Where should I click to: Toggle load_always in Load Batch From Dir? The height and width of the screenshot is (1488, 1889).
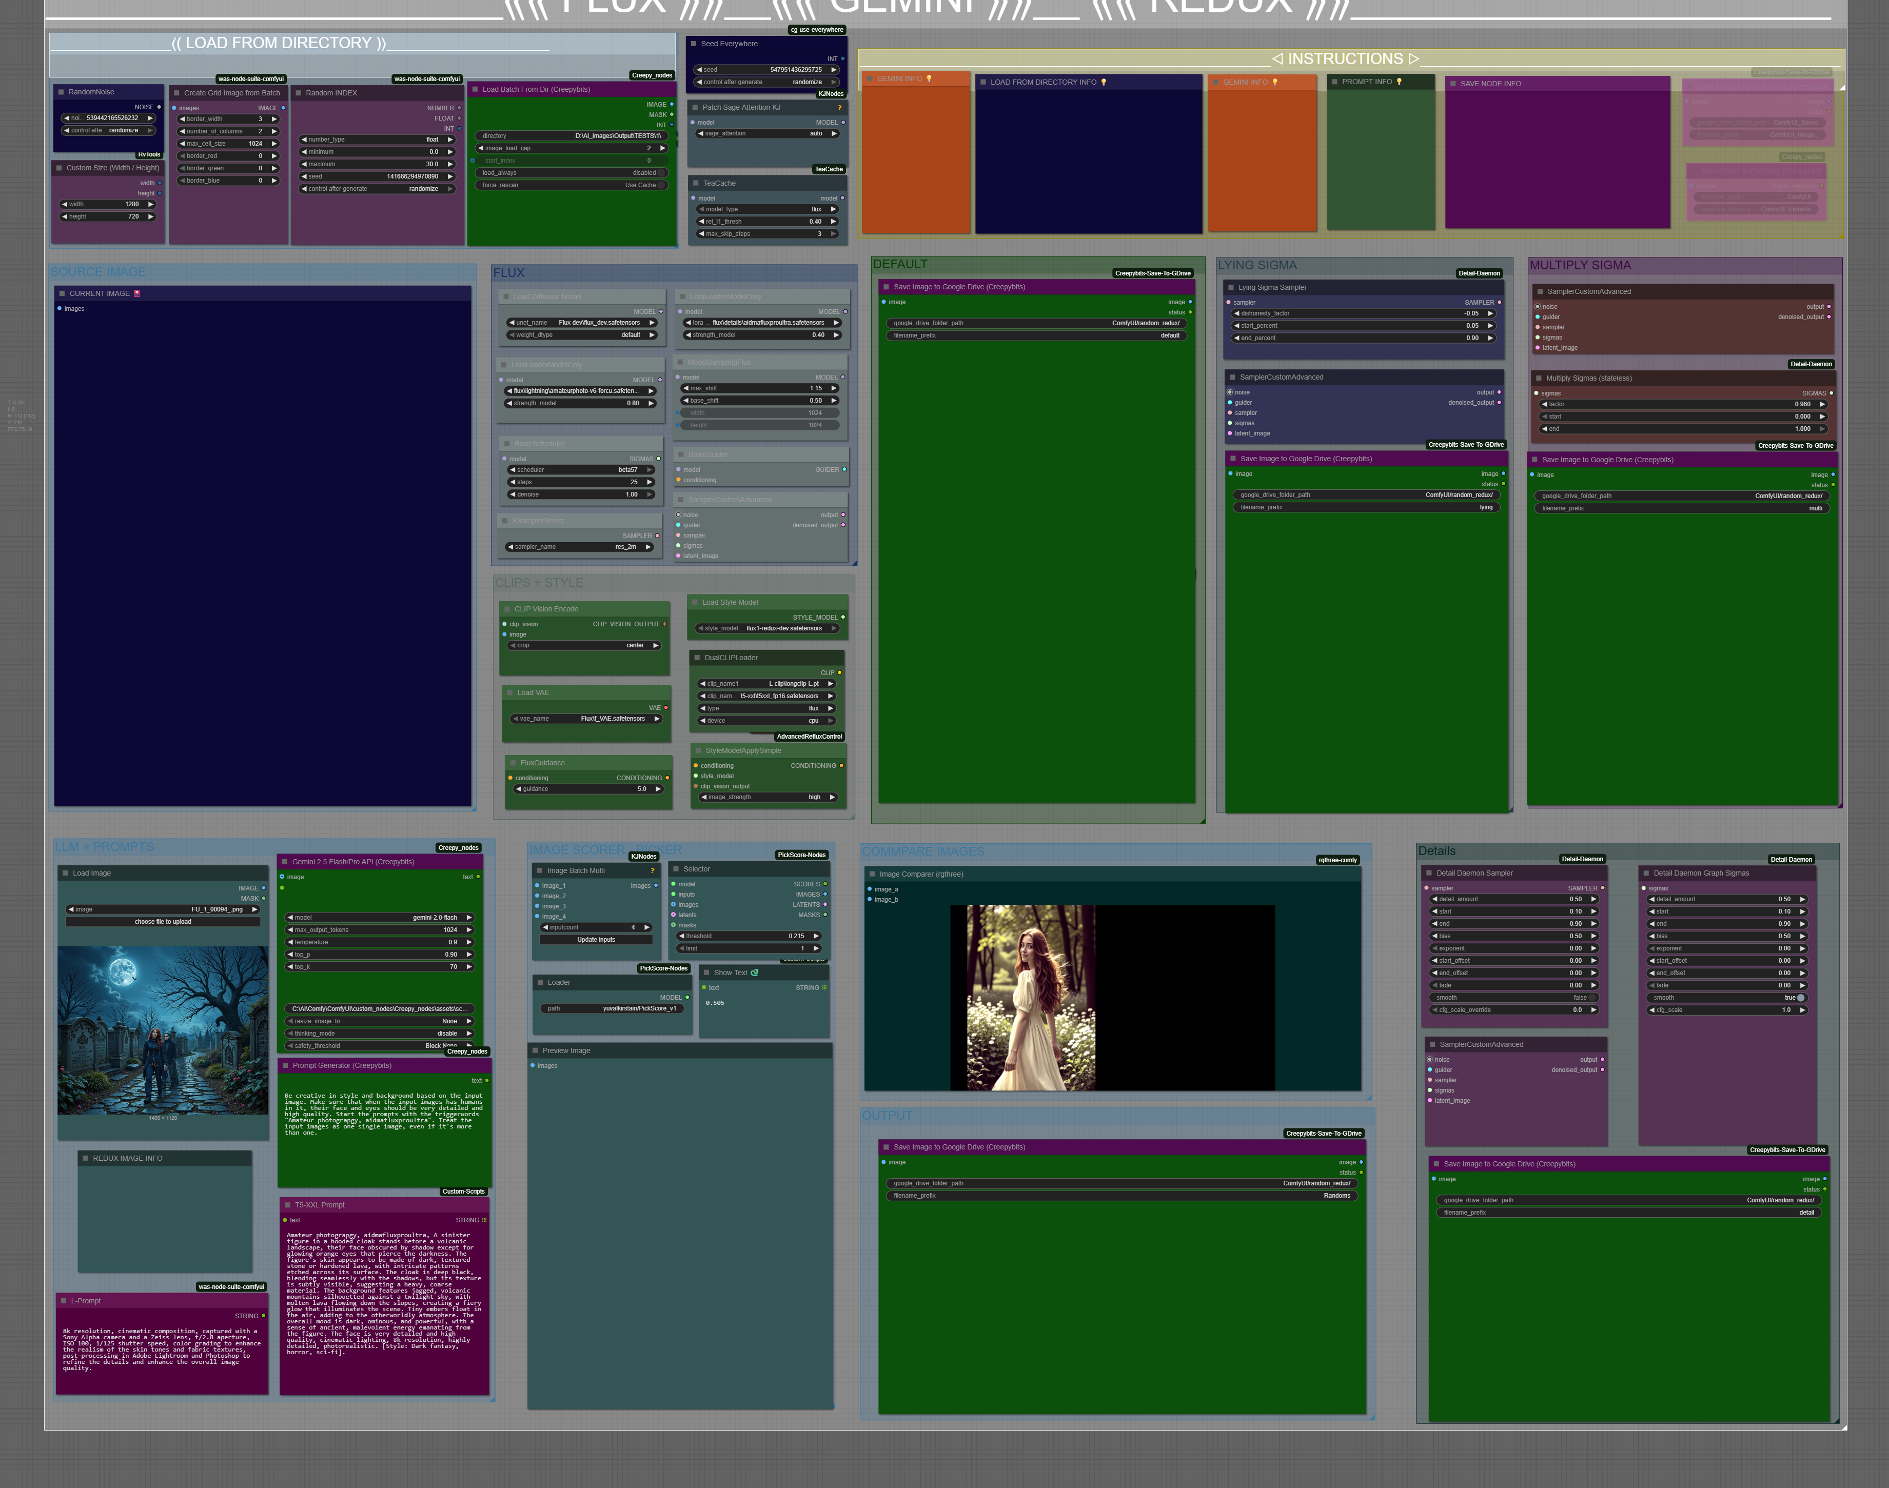[662, 172]
